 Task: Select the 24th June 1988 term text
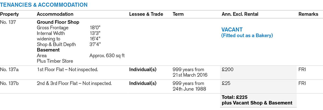click(x=189, y=88)
